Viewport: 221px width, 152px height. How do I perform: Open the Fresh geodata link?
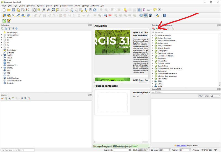tap(181, 145)
